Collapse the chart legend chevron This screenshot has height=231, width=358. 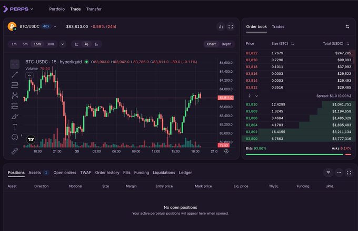tap(29, 75)
